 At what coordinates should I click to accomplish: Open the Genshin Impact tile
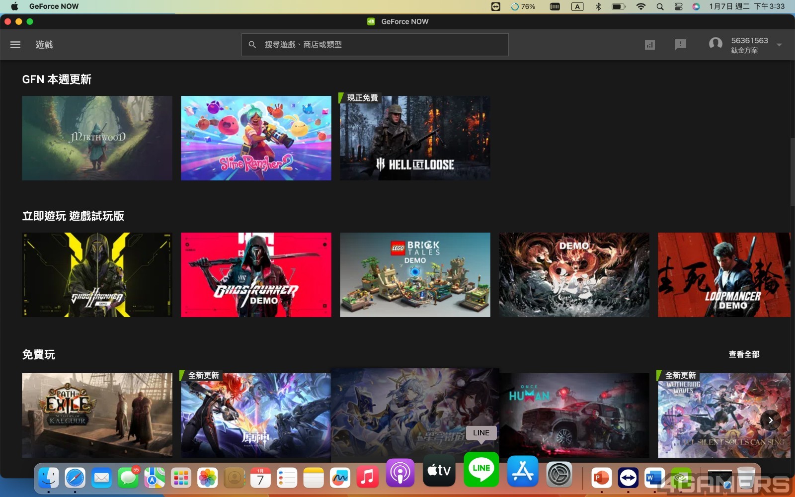256,415
